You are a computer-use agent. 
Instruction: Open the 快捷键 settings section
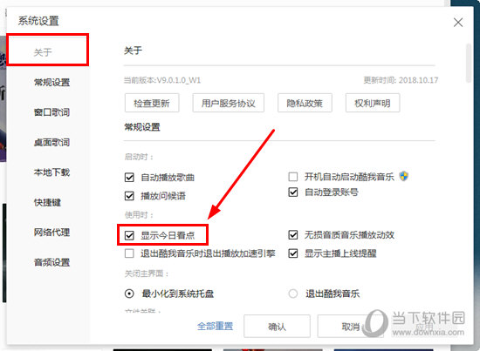click(x=47, y=202)
